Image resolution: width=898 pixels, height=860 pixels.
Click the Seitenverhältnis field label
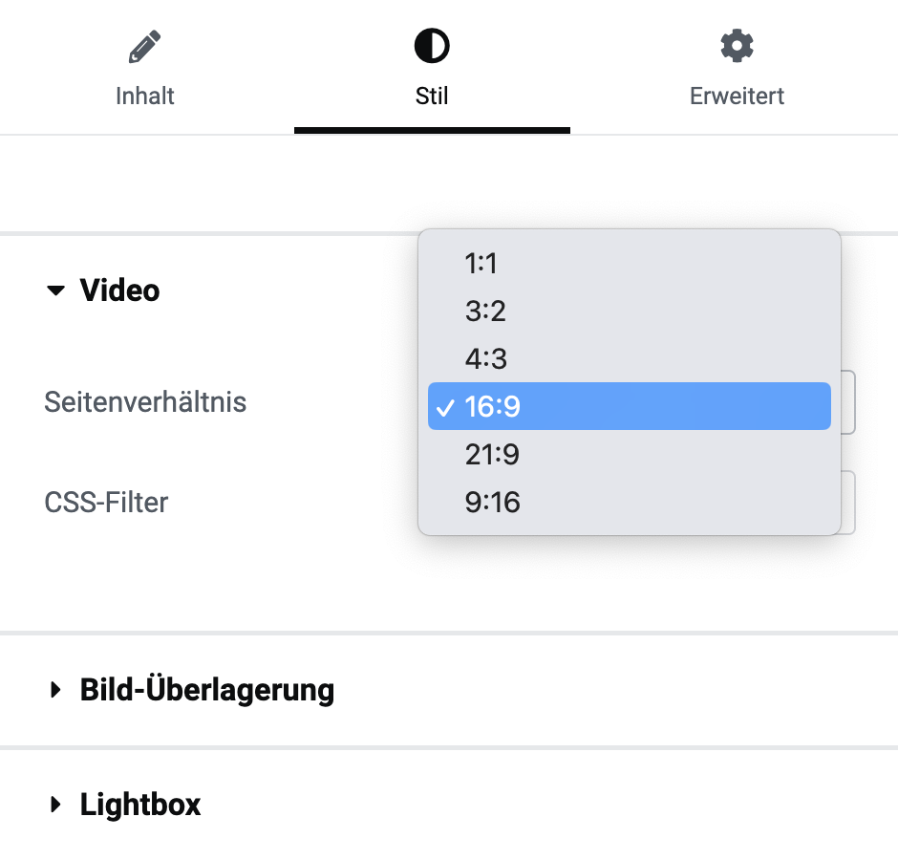[x=145, y=401]
